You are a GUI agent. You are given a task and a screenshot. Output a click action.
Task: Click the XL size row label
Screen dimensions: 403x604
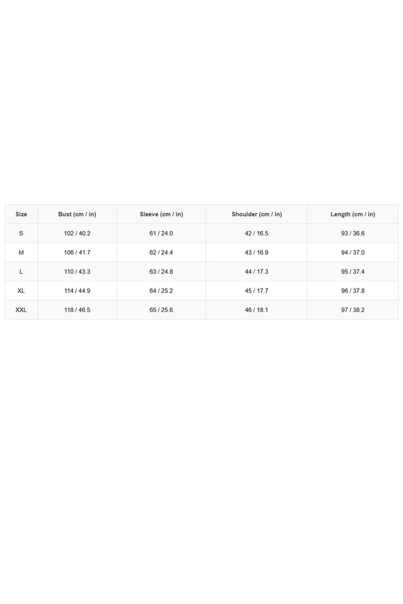pos(21,291)
